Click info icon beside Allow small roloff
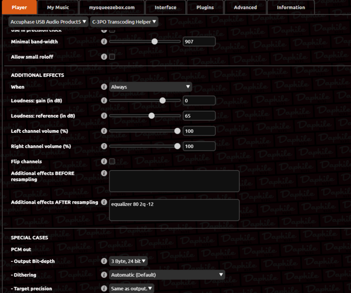 (x=104, y=57)
